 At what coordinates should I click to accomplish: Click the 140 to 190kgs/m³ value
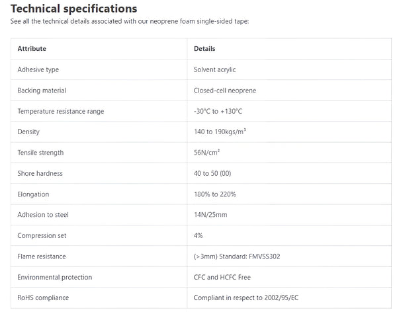tap(220, 132)
